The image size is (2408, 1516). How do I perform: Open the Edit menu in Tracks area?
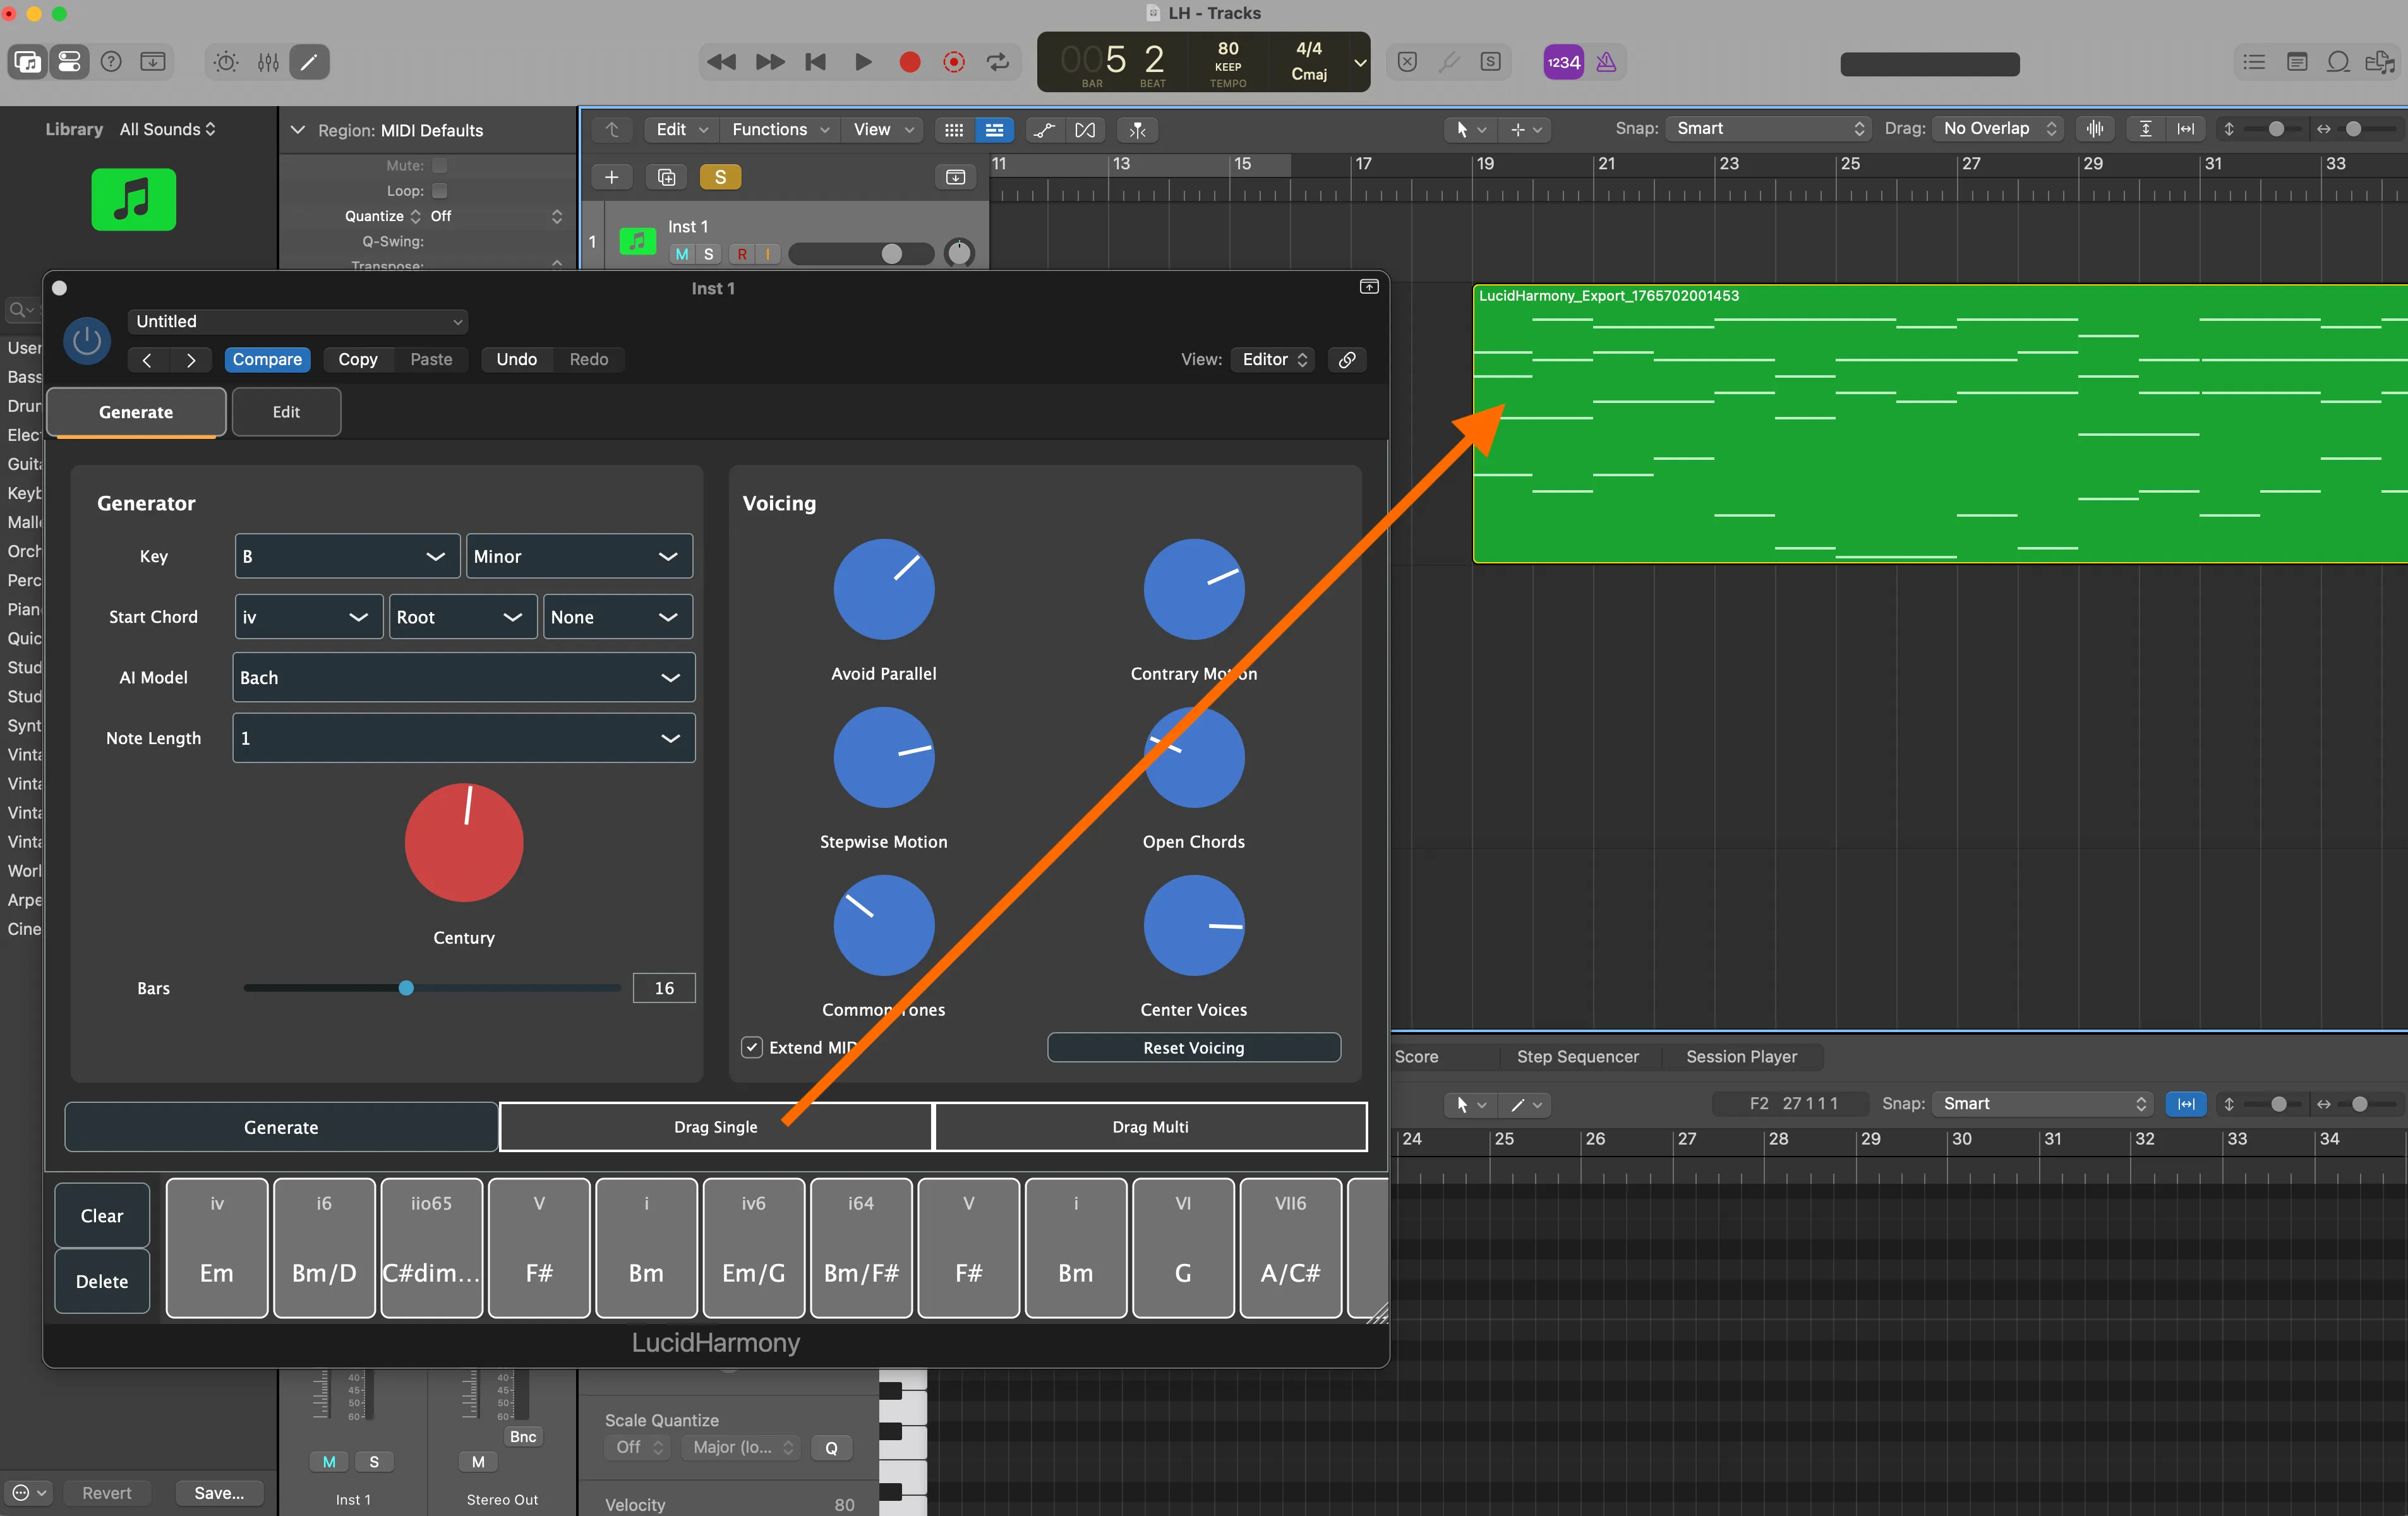[x=682, y=129]
